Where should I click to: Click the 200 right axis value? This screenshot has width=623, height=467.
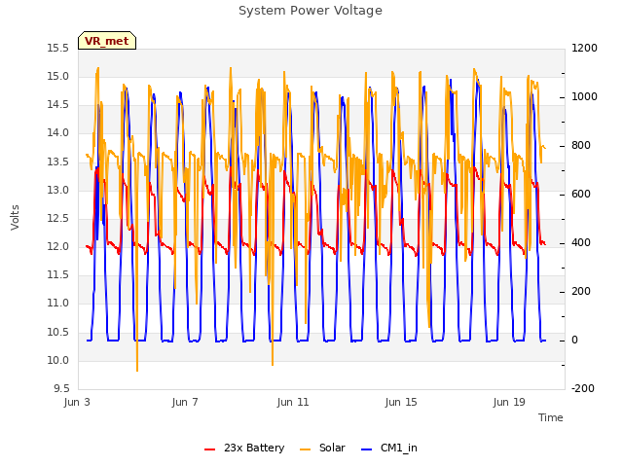tap(581, 292)
